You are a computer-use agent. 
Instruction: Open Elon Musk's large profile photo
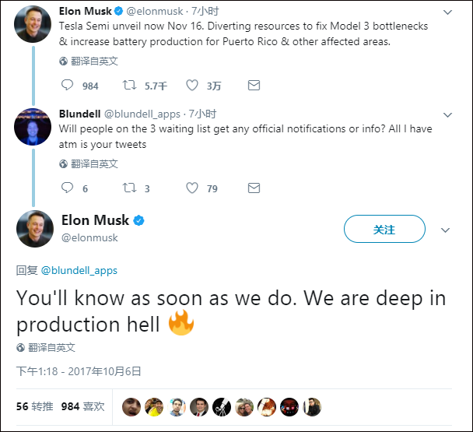click(x=35, y=228)
